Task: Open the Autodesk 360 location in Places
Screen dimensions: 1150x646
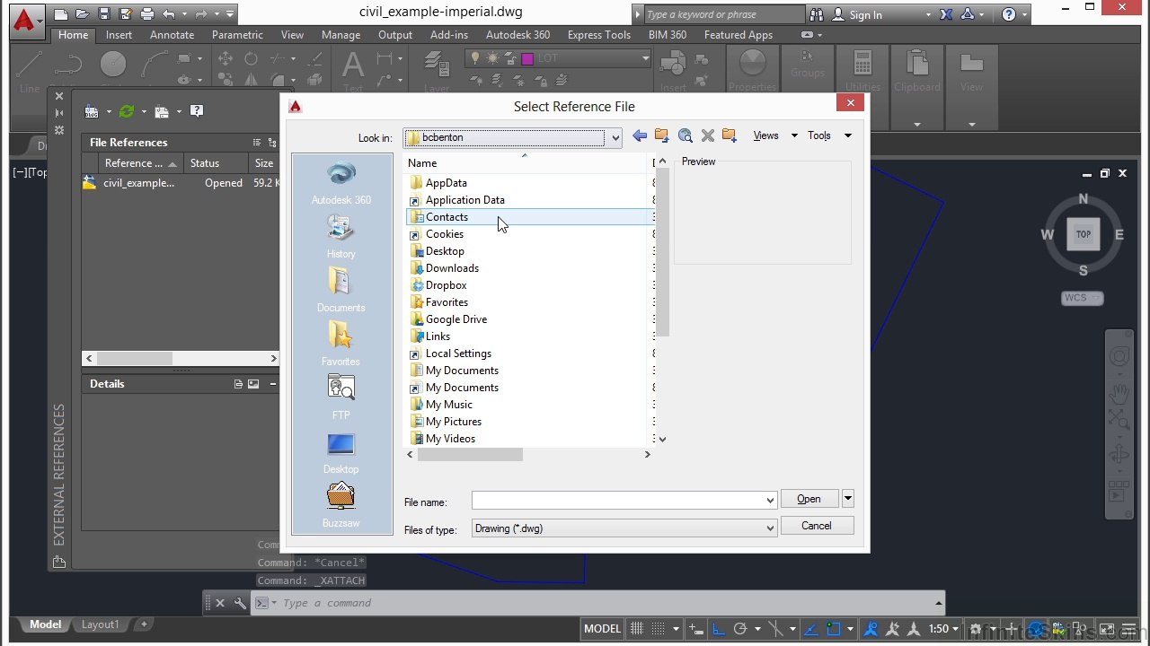Action: pyautogui.click(x=341, y=183)
